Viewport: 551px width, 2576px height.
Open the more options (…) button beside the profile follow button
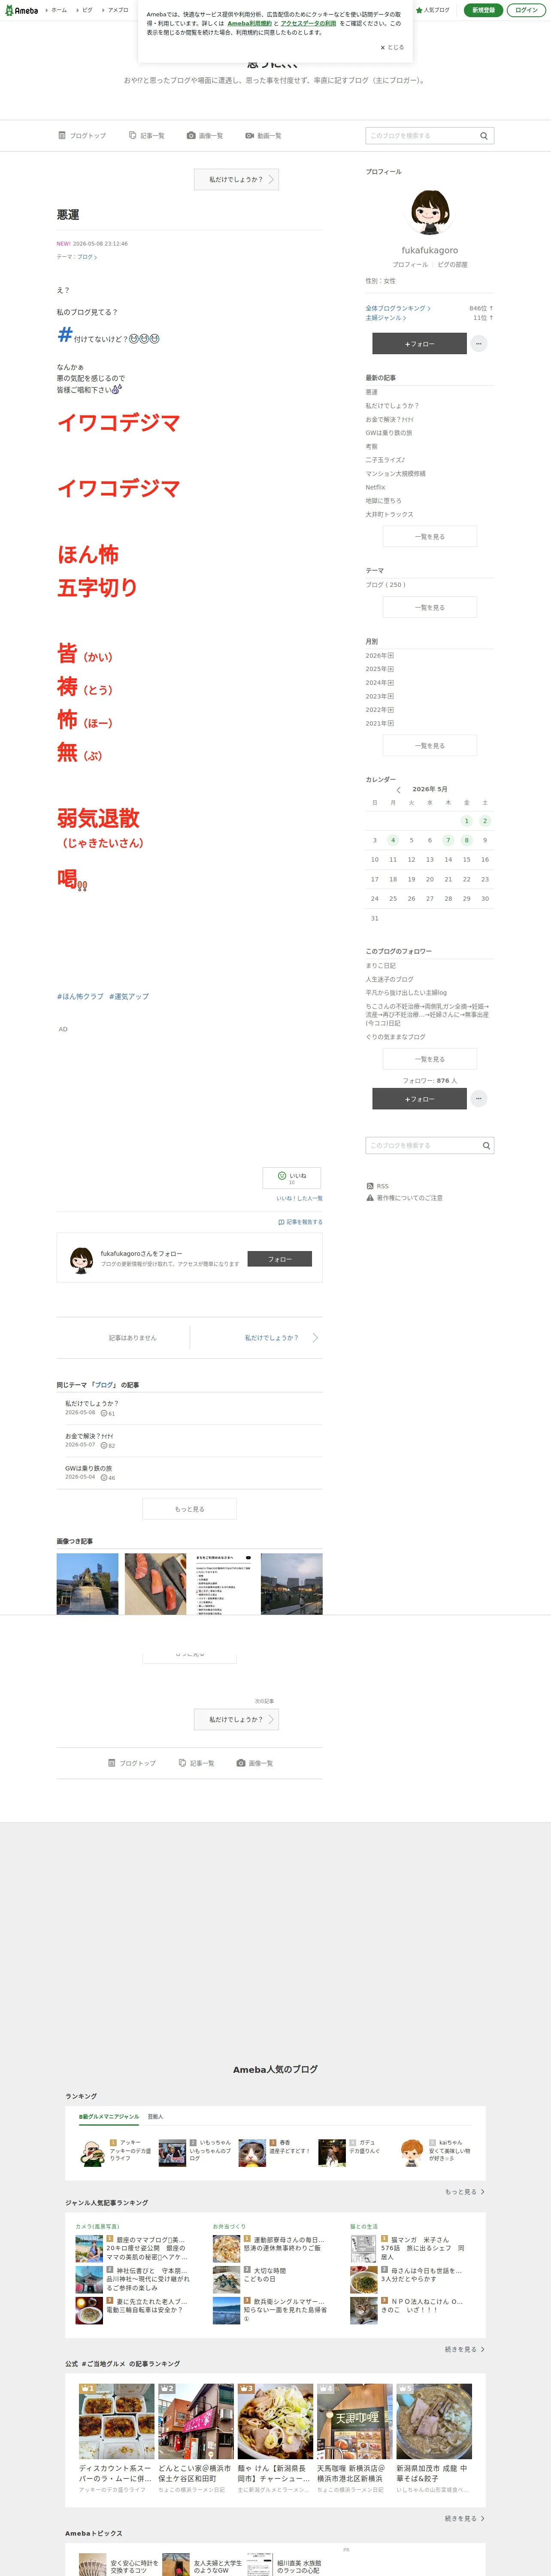click(479, 343)
